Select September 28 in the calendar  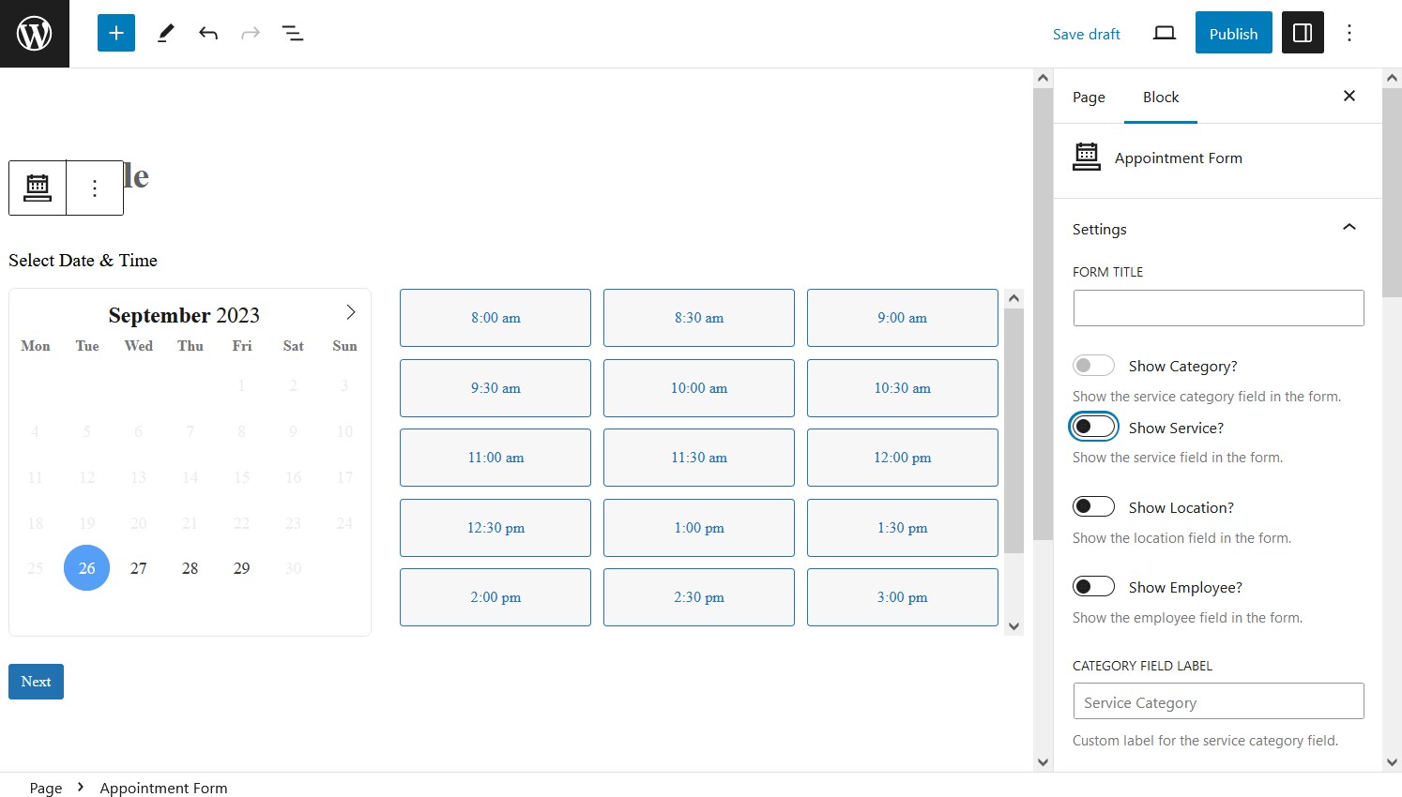tap(190, 568)
